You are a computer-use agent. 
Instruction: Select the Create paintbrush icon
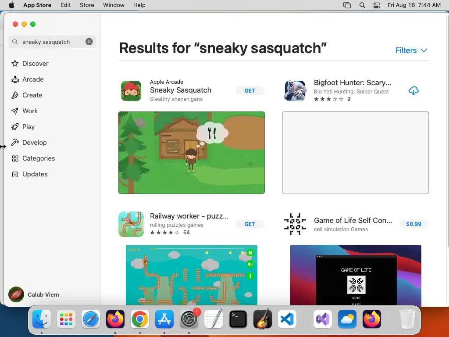click(x=15, y=95)
